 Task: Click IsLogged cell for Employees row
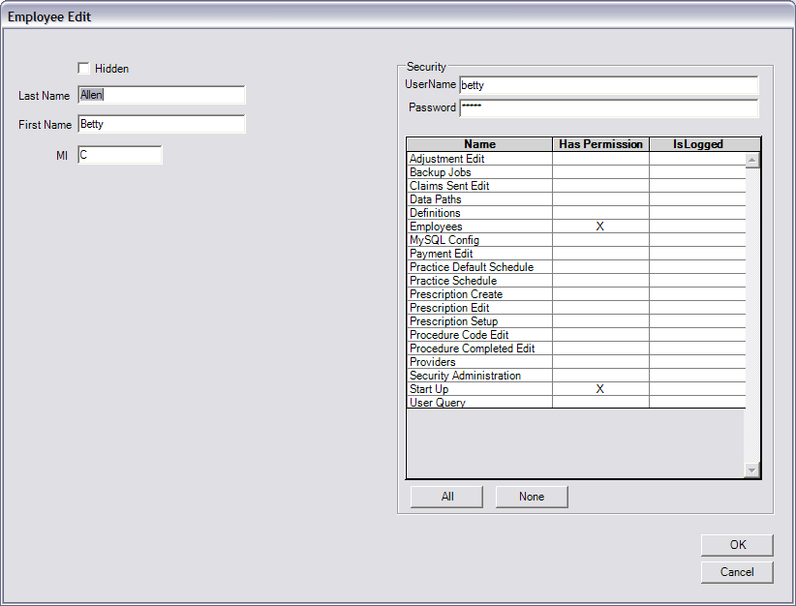697,227
